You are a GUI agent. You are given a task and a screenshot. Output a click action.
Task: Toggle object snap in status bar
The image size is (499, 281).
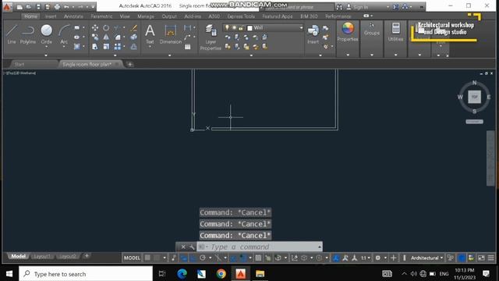242,258
